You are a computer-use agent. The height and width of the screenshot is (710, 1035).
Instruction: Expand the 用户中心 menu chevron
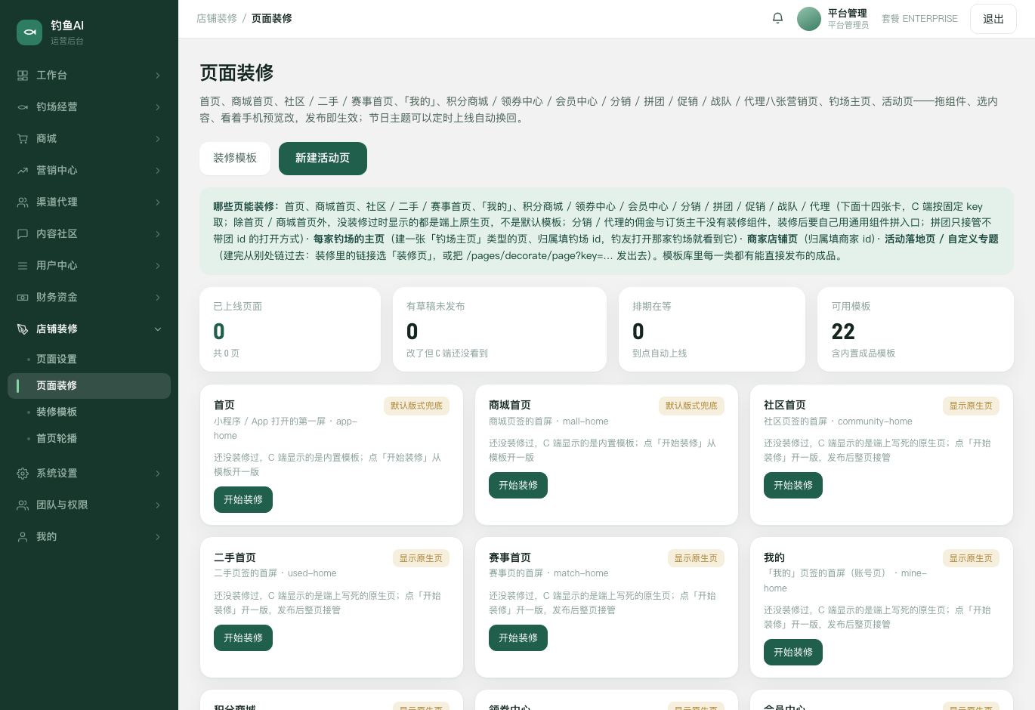158,266
